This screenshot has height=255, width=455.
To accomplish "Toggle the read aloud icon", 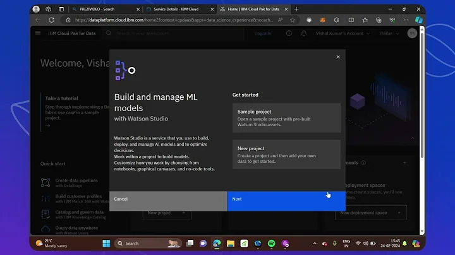I will click(x=280, y=20).
